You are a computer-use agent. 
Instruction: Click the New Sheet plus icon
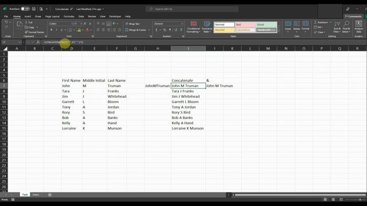point(50,195)
